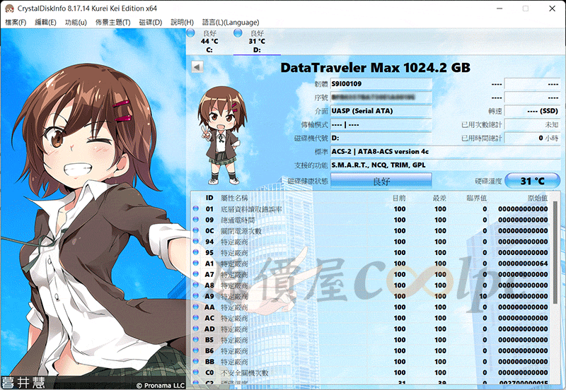Open the 功能(u) menu
Screen dimensions: 566x390
pyautogui.click(x=76, y=23)
